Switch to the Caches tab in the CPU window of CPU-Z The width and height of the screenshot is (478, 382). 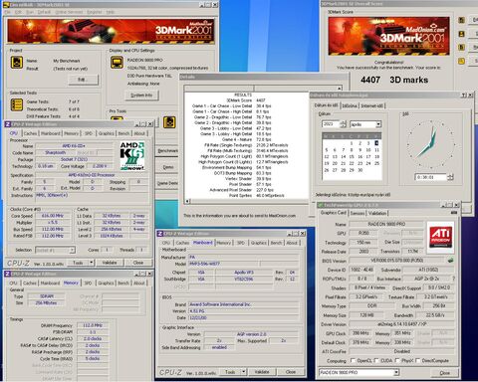(30, 133)
